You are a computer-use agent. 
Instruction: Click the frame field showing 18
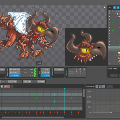(x=4, y=81)
